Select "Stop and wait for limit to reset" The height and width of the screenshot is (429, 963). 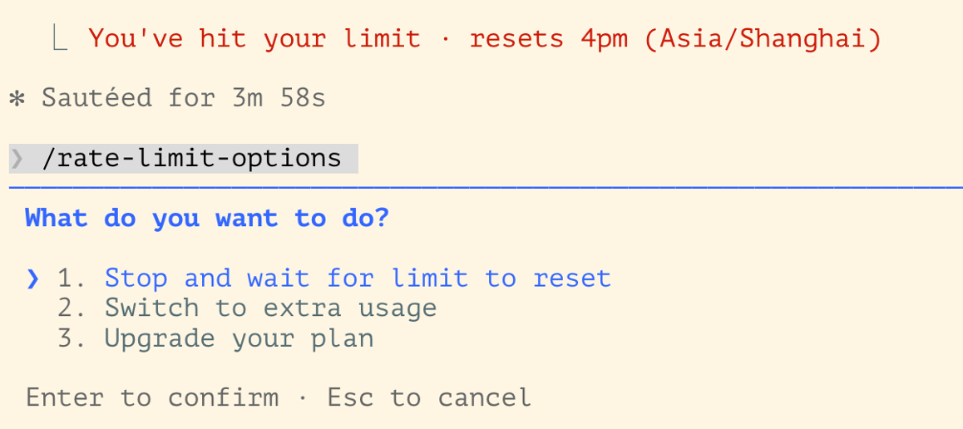(358, 278)
